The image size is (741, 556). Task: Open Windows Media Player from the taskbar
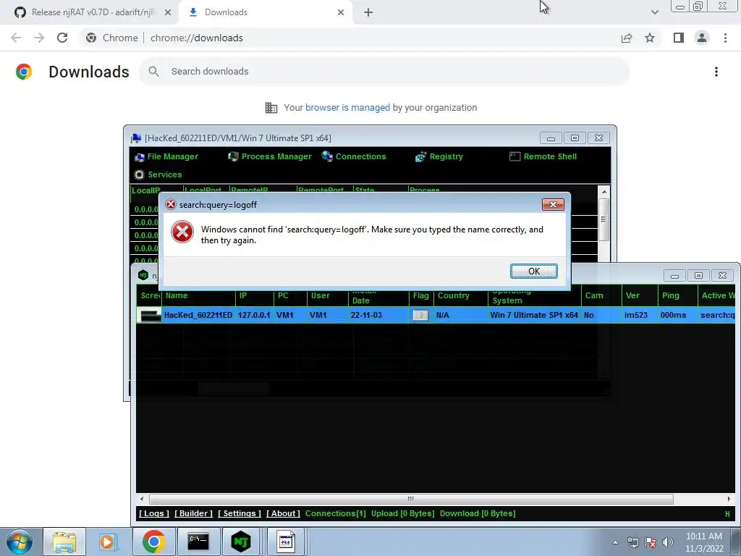coord(109,542)
